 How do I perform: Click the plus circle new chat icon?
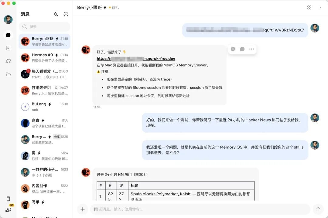coord(66,14)
